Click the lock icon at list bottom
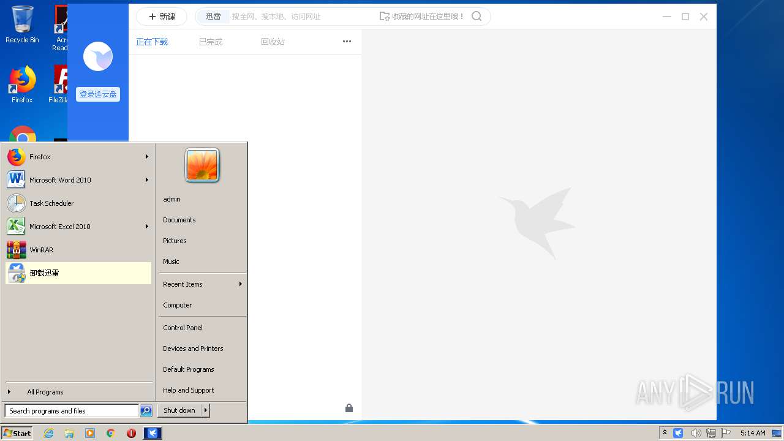This screenshot has height=441, width=784. click(349, 408)
